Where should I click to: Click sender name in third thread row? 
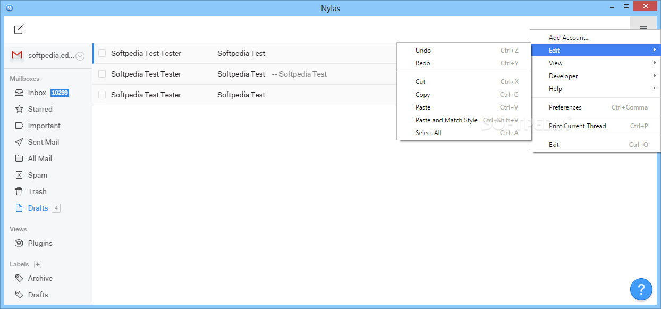tap(146, 95)
